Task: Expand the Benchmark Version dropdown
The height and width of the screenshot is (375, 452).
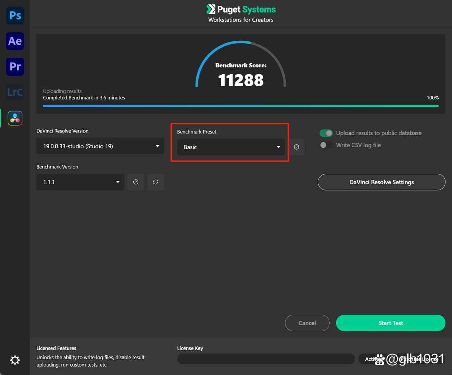Action: [80, 182]
